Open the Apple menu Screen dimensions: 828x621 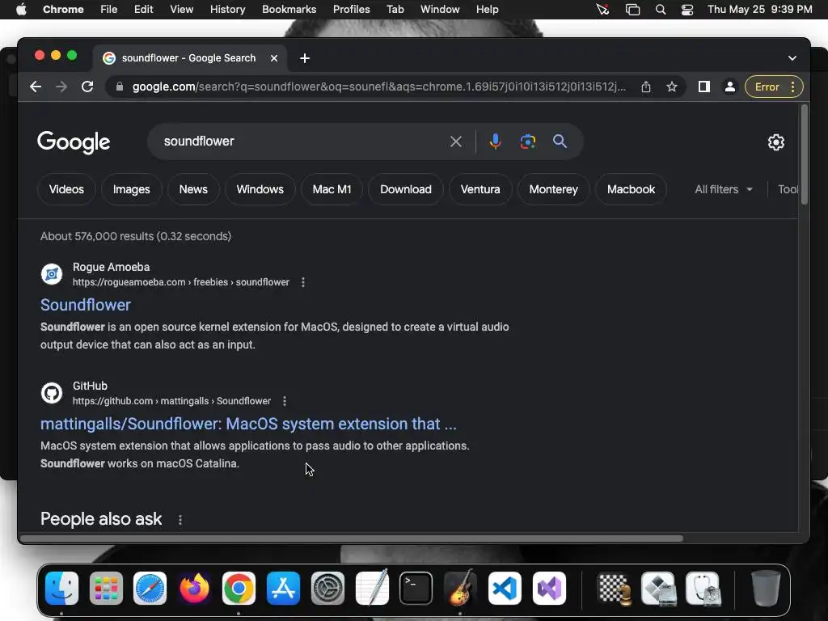21,10
